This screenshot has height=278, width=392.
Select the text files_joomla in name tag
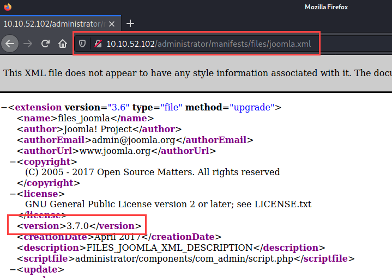click(x=84, y=118)
